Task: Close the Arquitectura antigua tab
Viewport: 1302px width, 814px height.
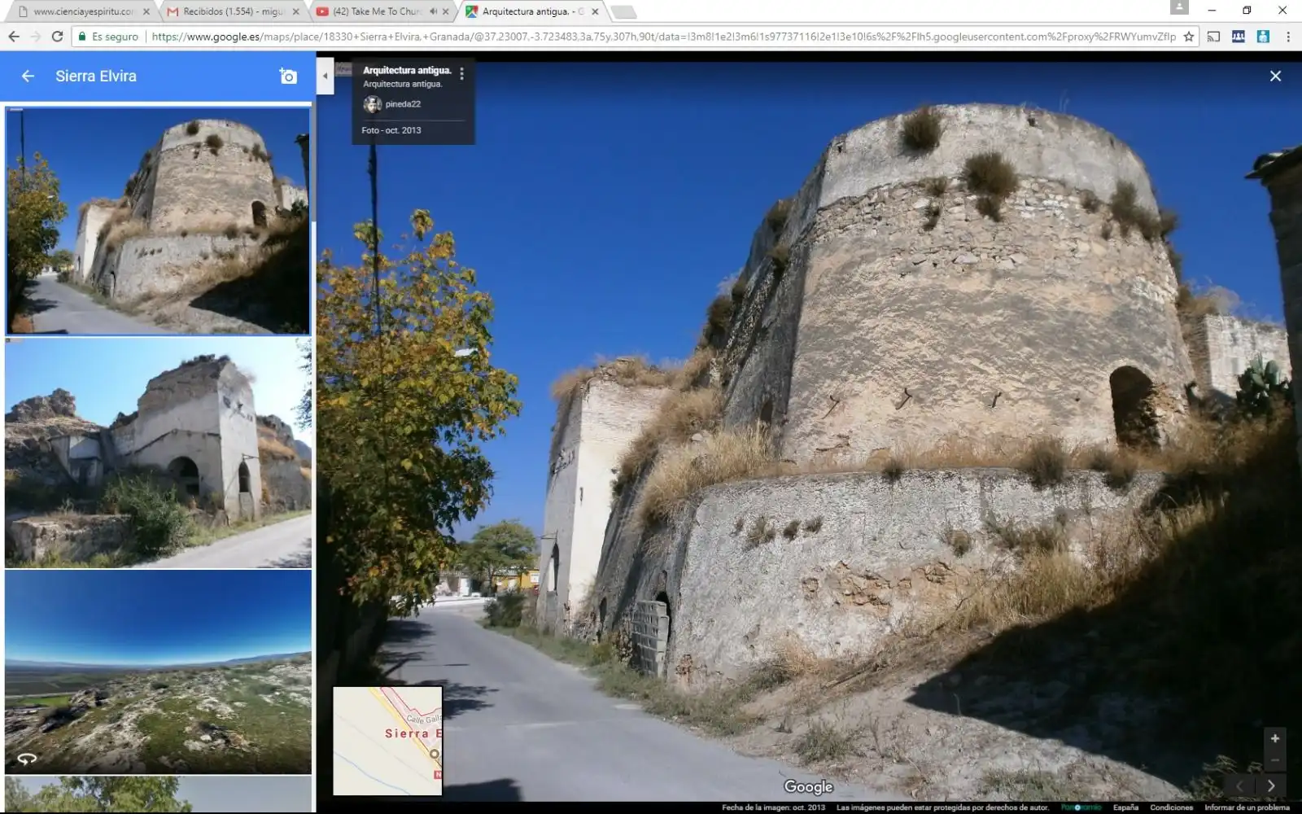Action: coord(595,11)
